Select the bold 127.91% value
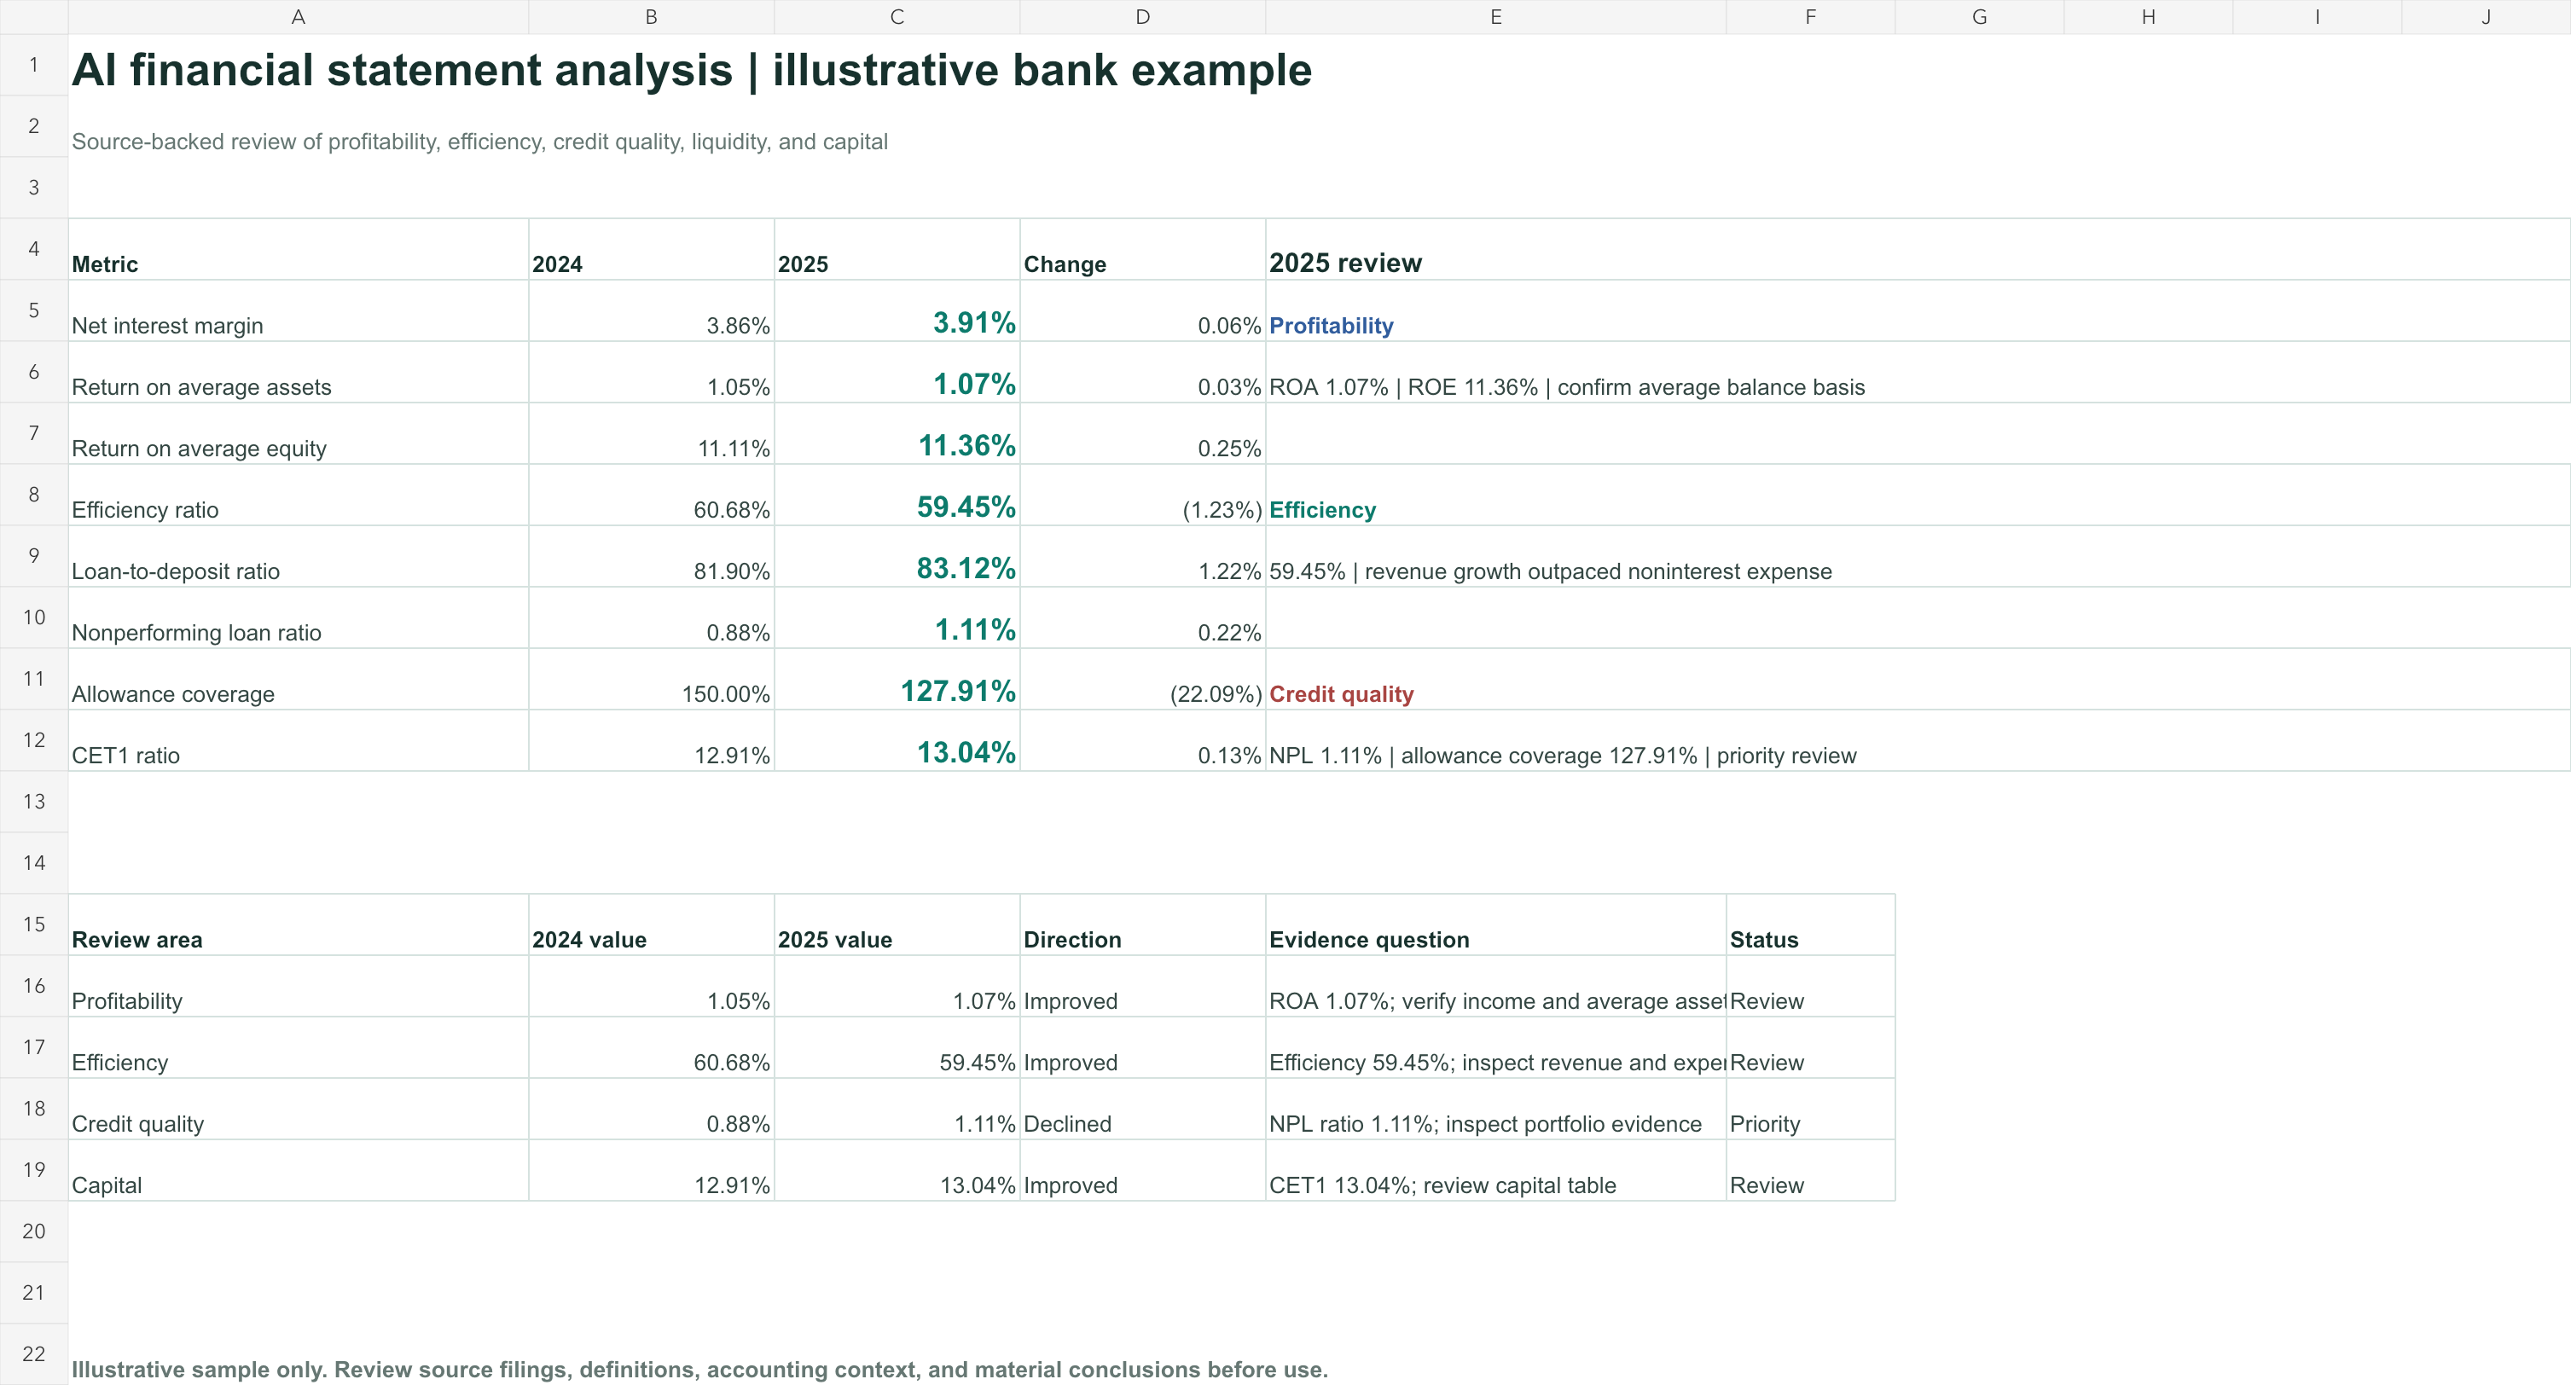Screen dimensions: 2571x1385 point(897,680)
